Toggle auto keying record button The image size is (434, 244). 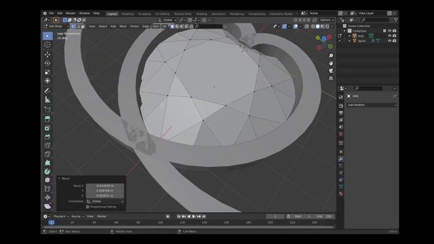(x=167, y=216)
